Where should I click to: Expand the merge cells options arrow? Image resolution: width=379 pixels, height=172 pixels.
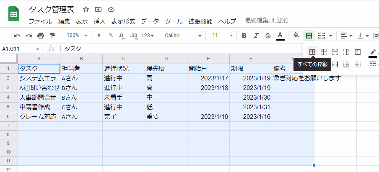(x=331, y=36)
